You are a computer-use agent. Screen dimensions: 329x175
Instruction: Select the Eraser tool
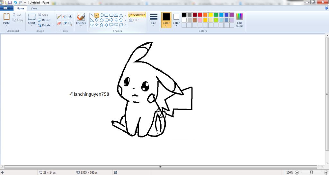(x=59, y=23)
